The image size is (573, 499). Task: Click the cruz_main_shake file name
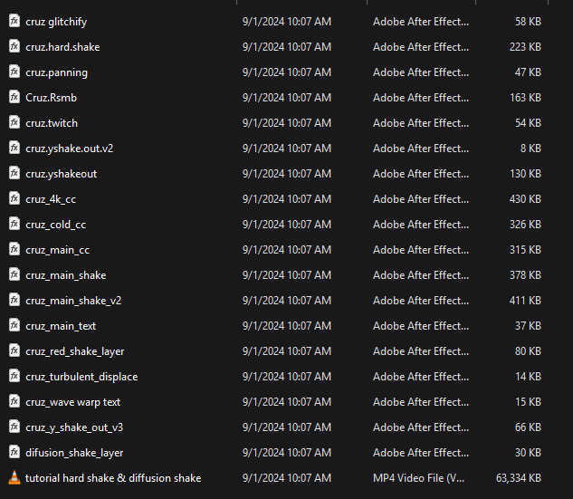(65, 274)
